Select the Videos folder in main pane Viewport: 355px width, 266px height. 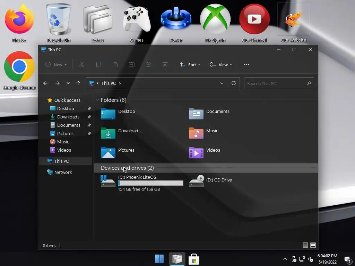click(205, 152)
